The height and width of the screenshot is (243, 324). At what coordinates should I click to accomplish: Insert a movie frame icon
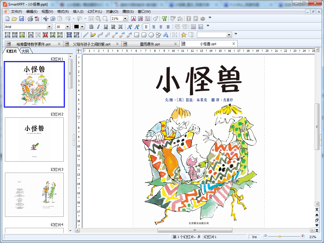point(69,35)
